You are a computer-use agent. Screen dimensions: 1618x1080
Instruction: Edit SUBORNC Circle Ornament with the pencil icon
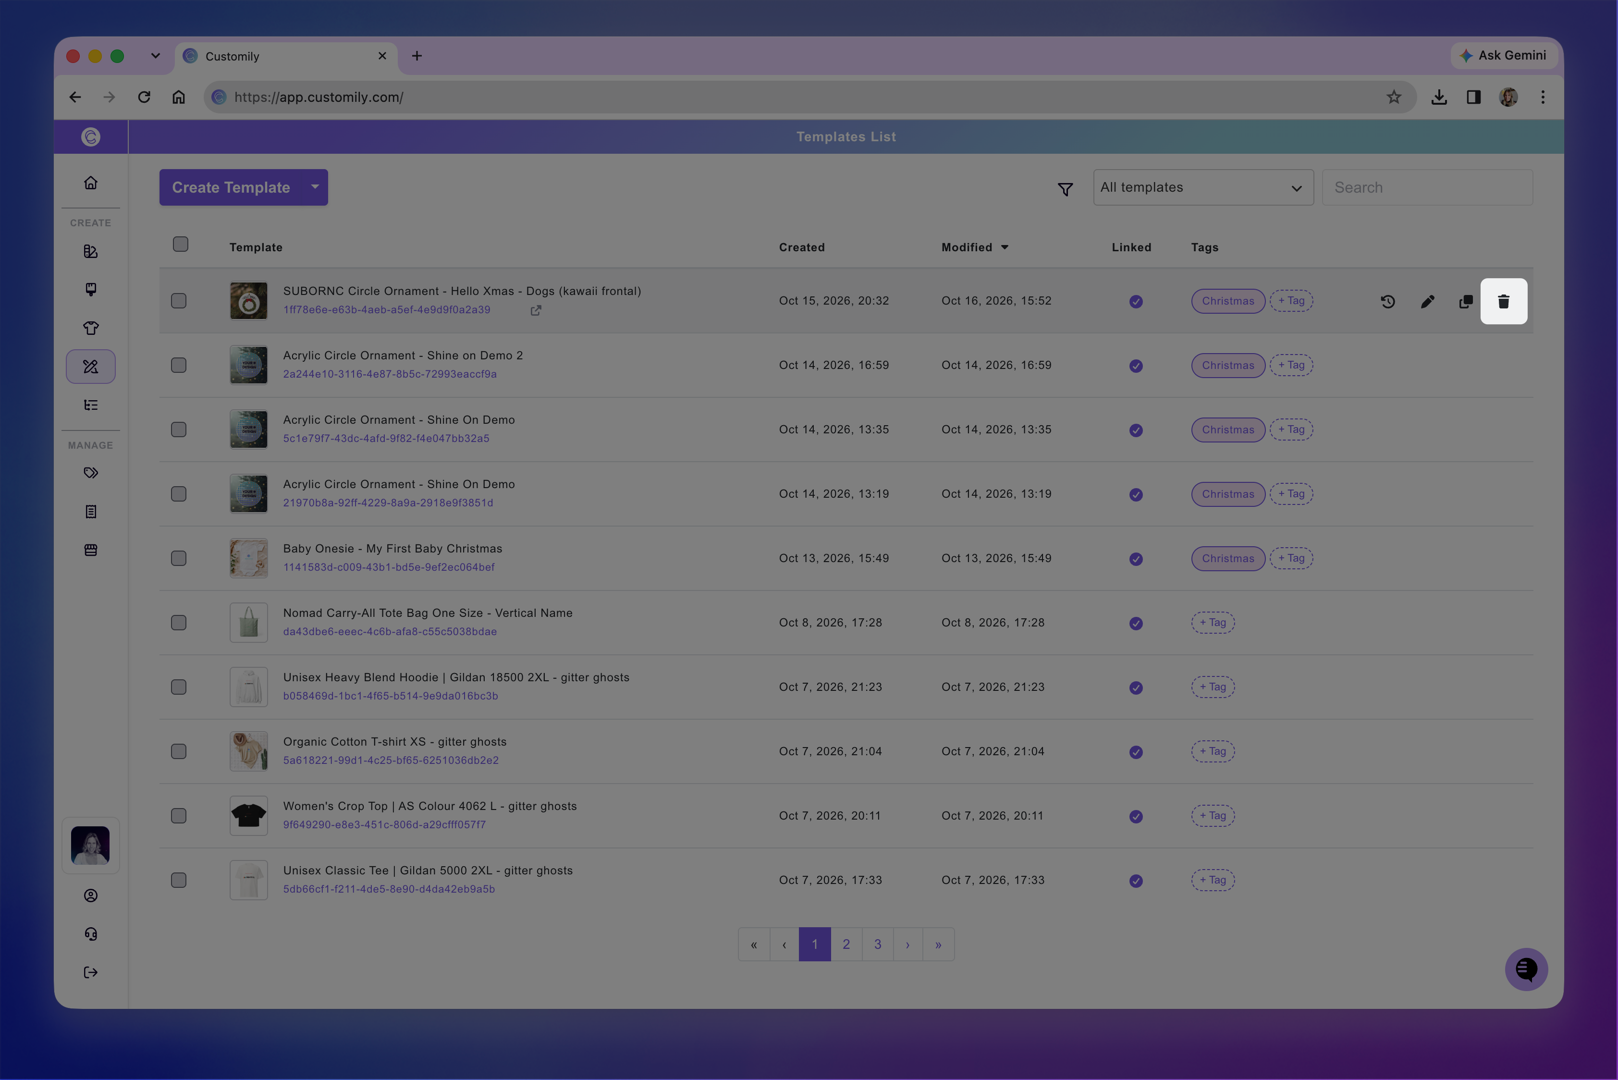(x=1427, y=301)
